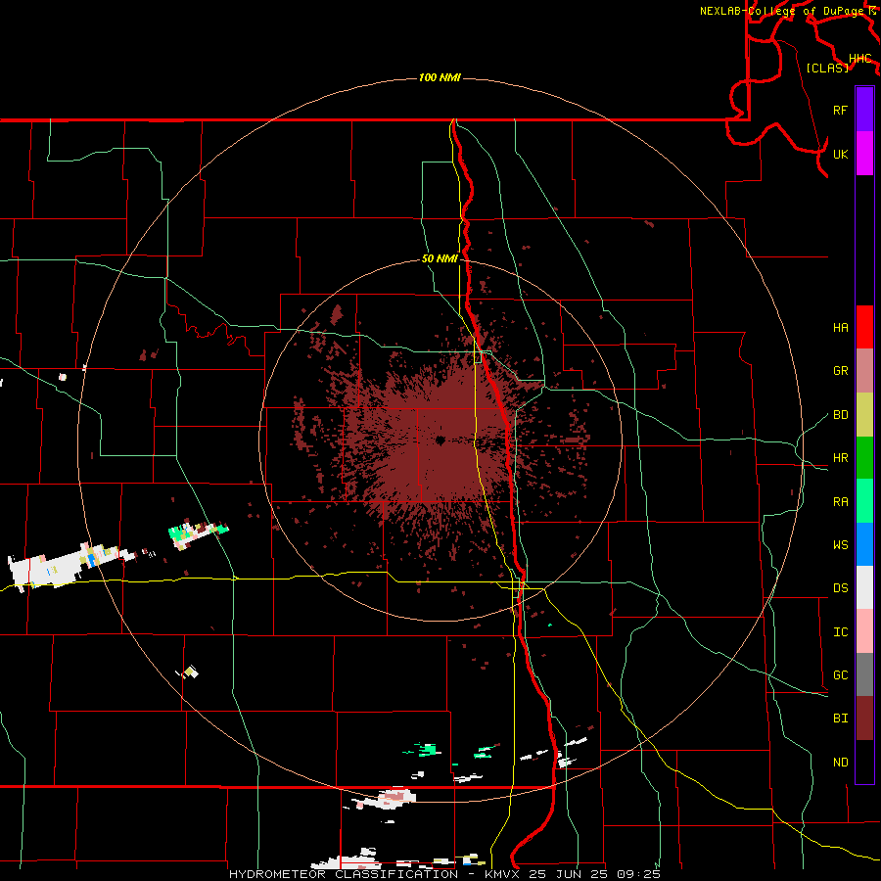Image resolution: width=881 pixels, height=881 pixels.
Task: Click the Hydrometeor Classification KMVX title caption
Action: click(444, 874)
